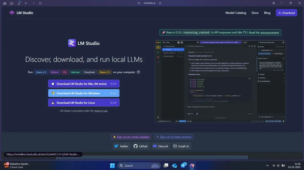Open the announcement link in the banner
The image size is (304, 170).
click(270, 33)
